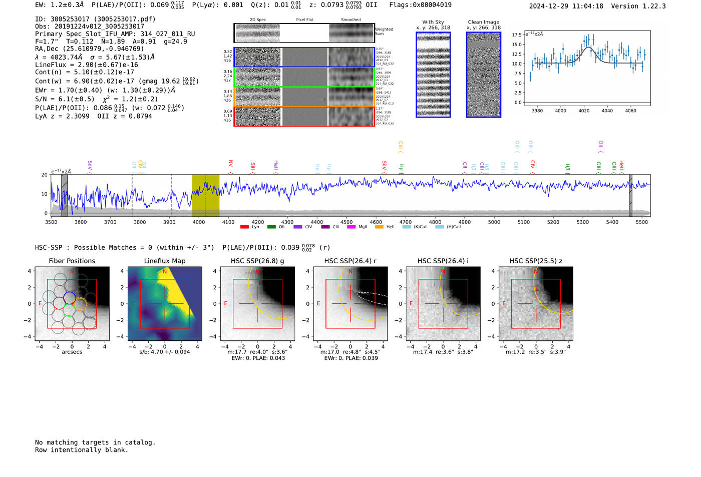Click the RA,Dec coordinates text

tap(89, 49)
